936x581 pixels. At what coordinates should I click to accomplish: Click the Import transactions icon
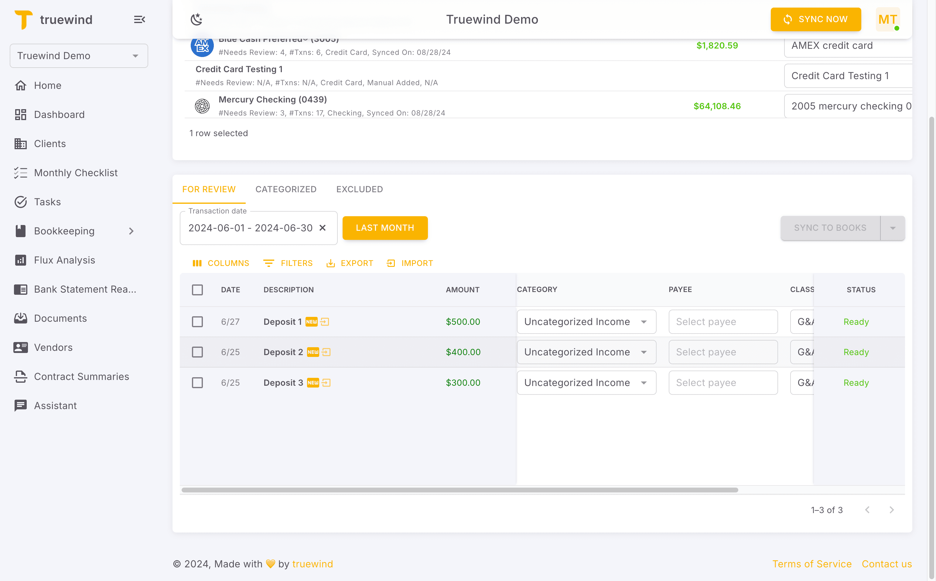pos(409,263)
